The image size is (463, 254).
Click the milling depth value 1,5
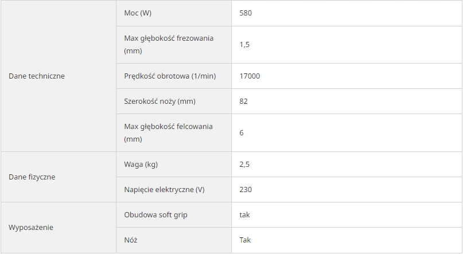pyautogui.click(x=244, y=44)
